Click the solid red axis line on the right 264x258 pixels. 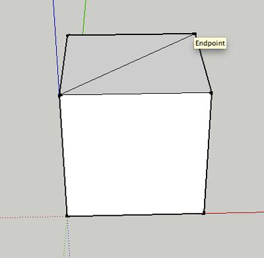[234, 212]
